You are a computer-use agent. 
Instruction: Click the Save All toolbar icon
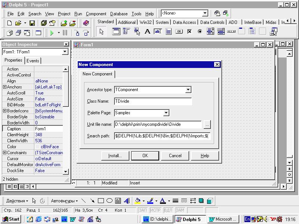[x=44, y=23]
